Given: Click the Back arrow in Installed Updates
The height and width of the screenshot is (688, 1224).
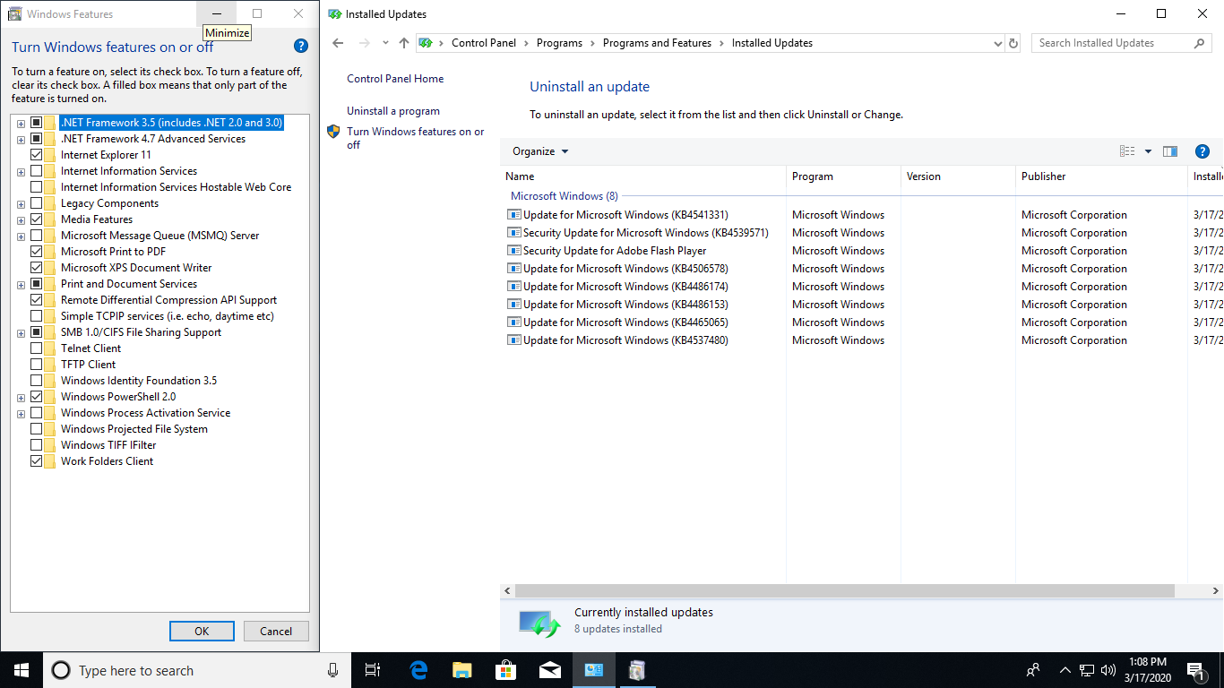Looking at the screenshot, I should click(x=338, y=43).
